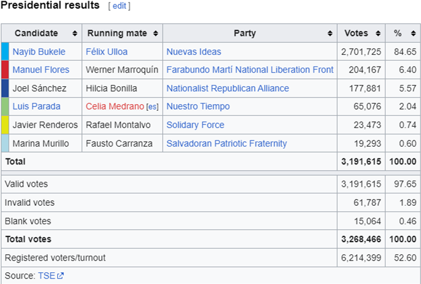Click the yellow Solidary Force color cell

[x=5, y=125]
